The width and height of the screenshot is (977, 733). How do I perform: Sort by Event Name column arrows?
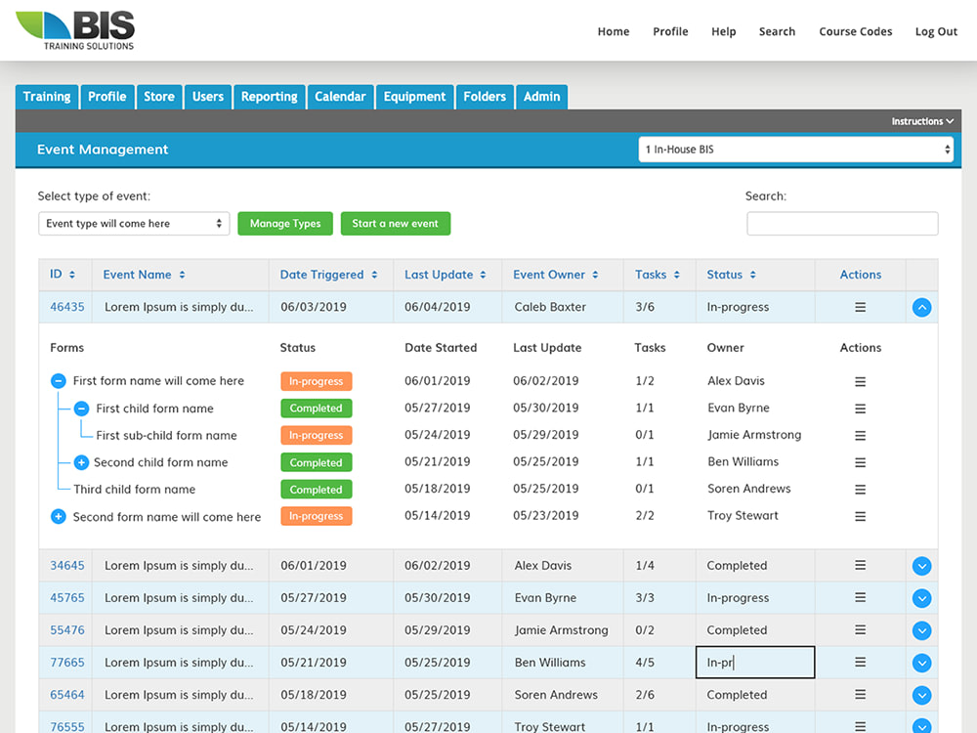[x=182, y=275]
